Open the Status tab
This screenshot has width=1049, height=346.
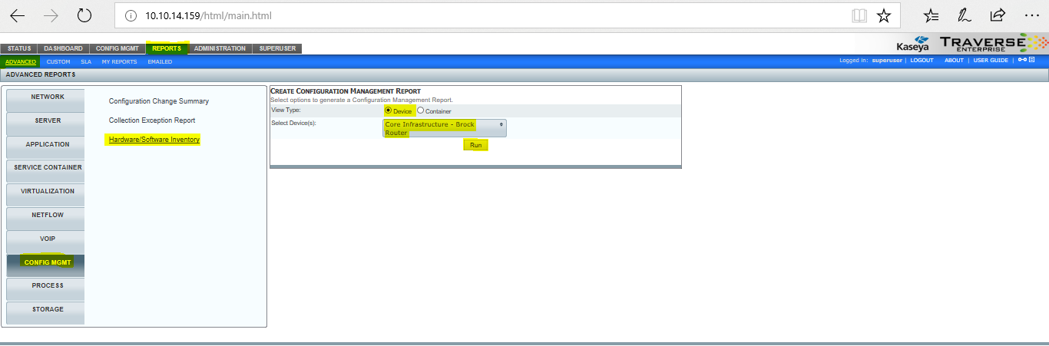(19, 48)
